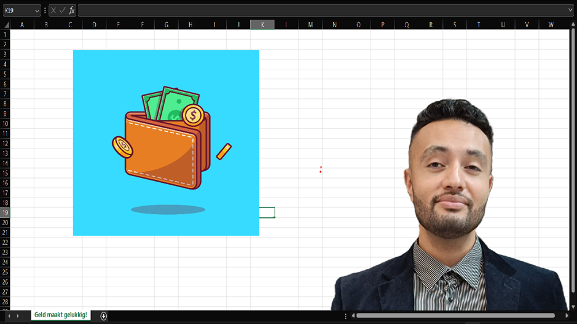Select column K header

[262, 25]
